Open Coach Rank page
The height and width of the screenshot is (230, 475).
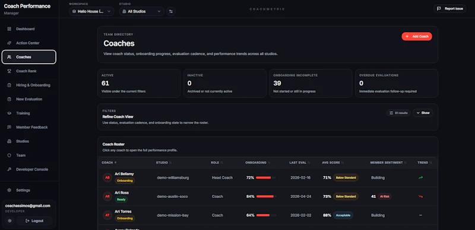point(29,71)
